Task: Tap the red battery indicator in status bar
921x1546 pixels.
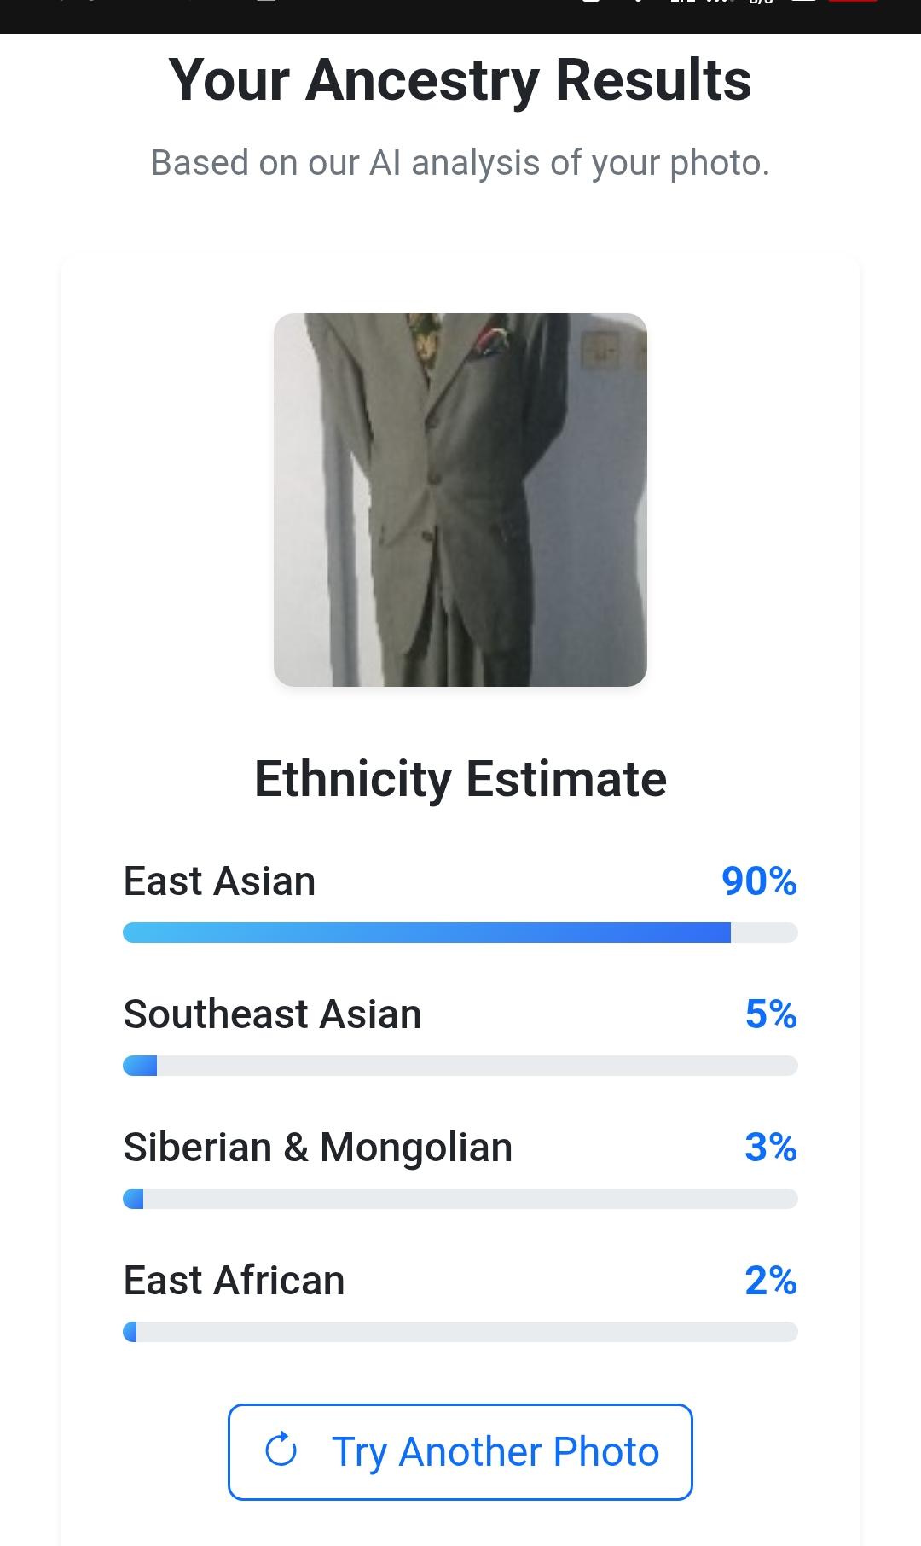Action: (x=852, y=3)
